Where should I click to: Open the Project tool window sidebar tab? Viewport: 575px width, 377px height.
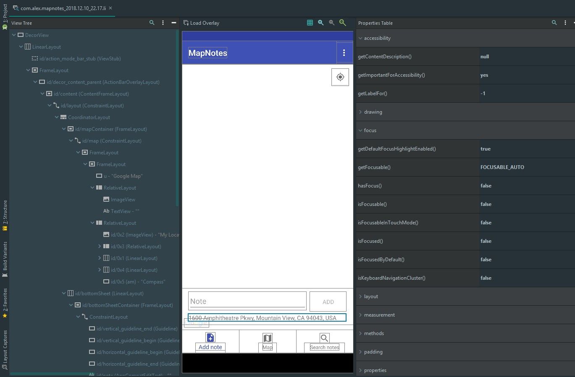[5, 17]
